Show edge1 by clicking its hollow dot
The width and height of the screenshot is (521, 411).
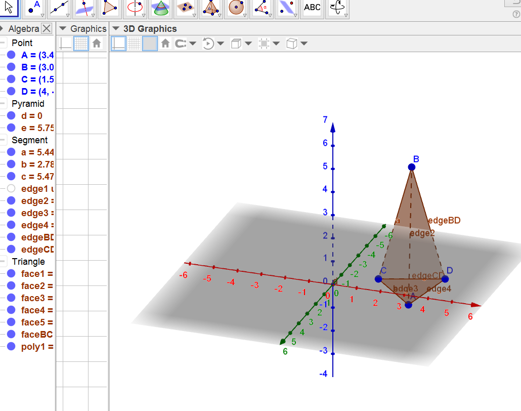tap(11, 188)
